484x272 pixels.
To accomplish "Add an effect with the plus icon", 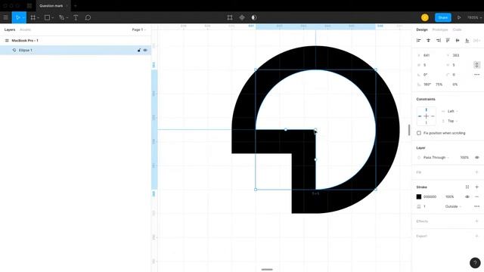I will [x=476, y=221].
